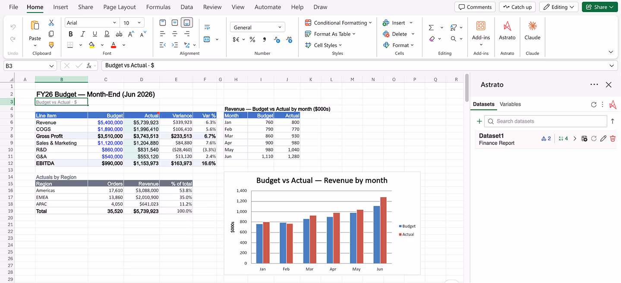The image size is (621, 283).
Task: Toggle Strikethrough formatting
Action: point(119,34)
